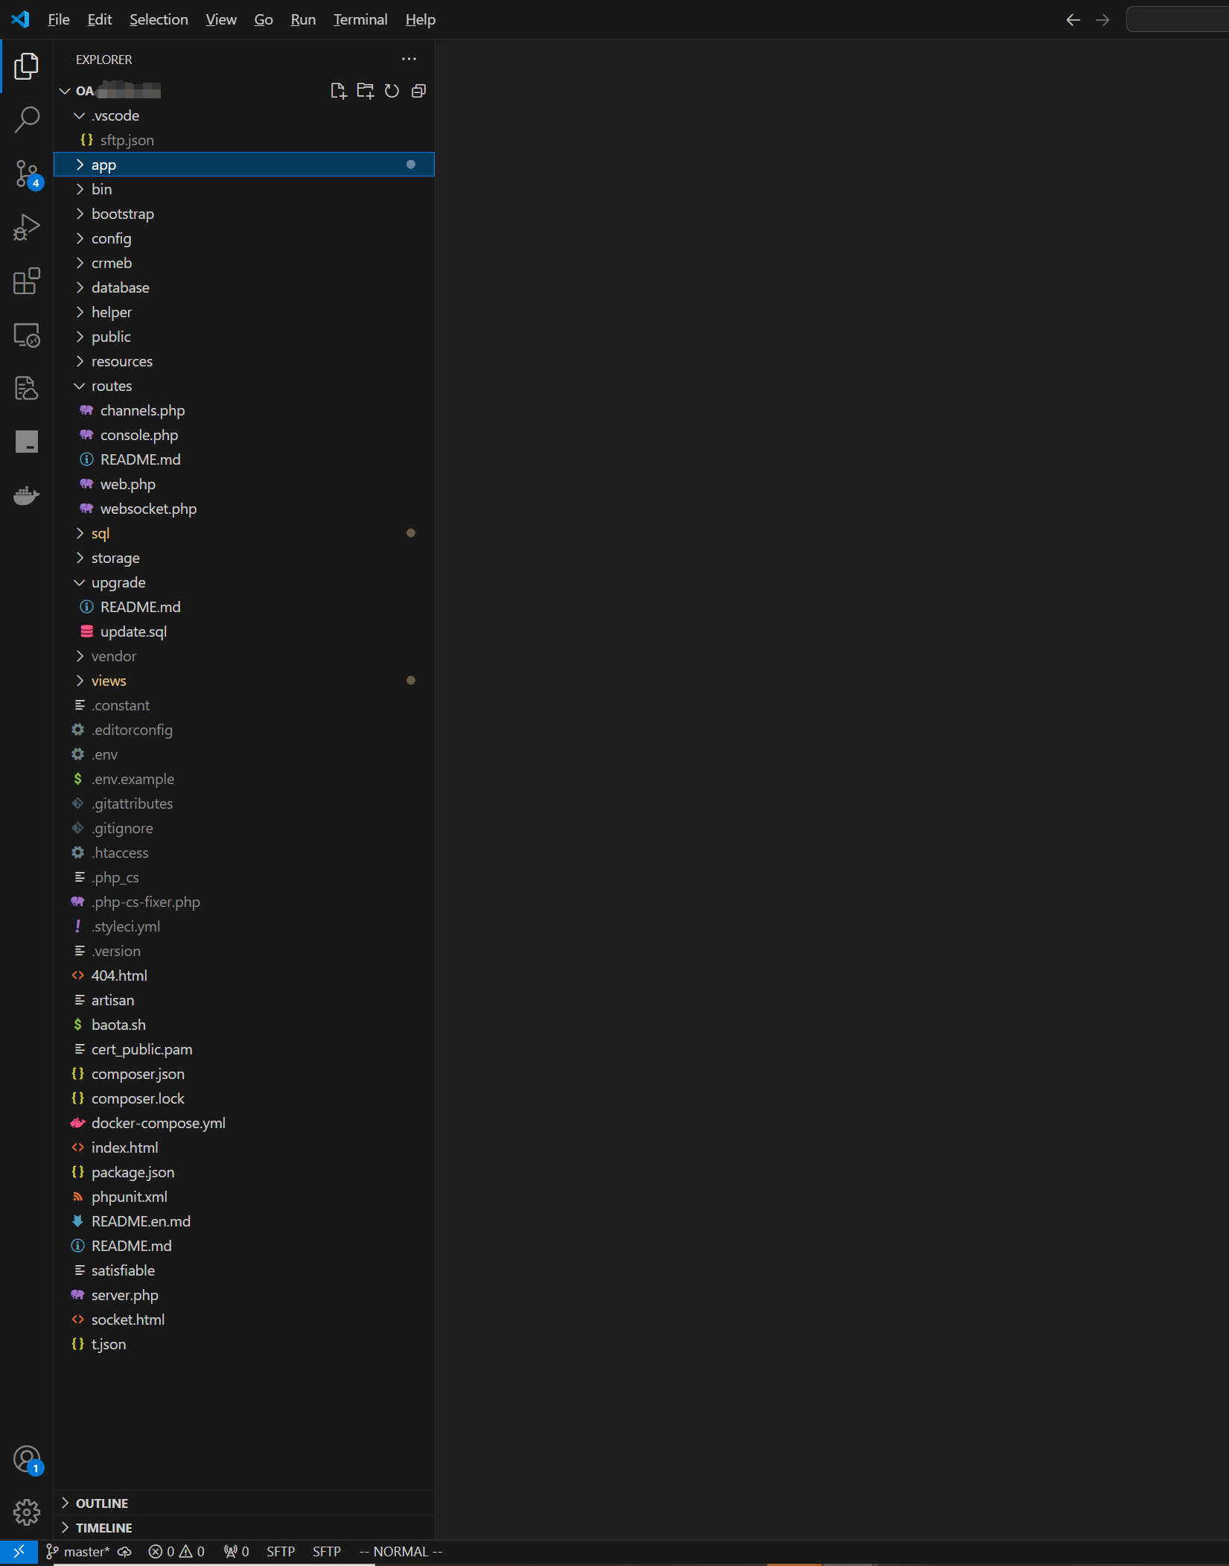This screenshot has width=1229, height=1566.
Task: Click the command center search box in title bar
Action: click(1178, 19)
